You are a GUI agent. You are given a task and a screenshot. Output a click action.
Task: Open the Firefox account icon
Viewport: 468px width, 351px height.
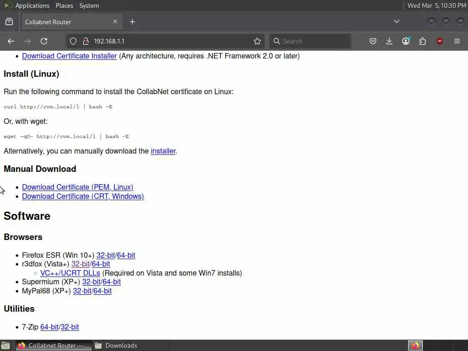[406, 41]
